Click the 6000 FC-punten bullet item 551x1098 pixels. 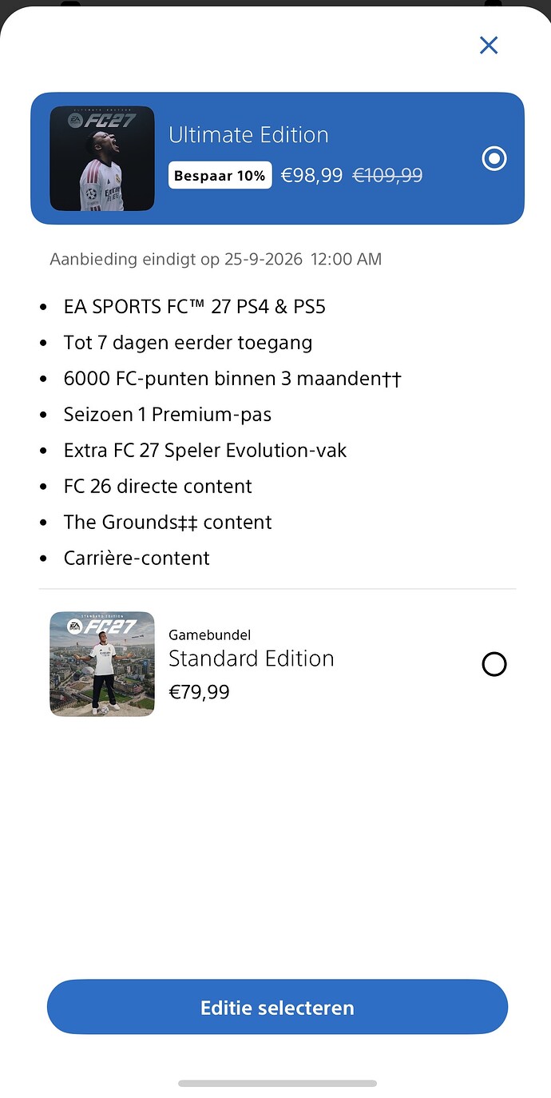232,379
